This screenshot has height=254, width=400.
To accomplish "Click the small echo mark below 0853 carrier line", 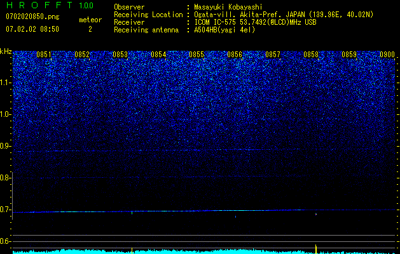I will pyautogui.click(x=132, y=213).
